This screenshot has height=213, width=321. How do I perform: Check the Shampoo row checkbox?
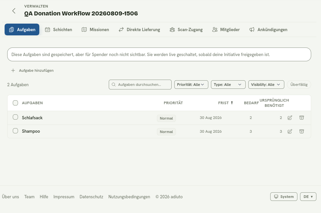(15, 131)
